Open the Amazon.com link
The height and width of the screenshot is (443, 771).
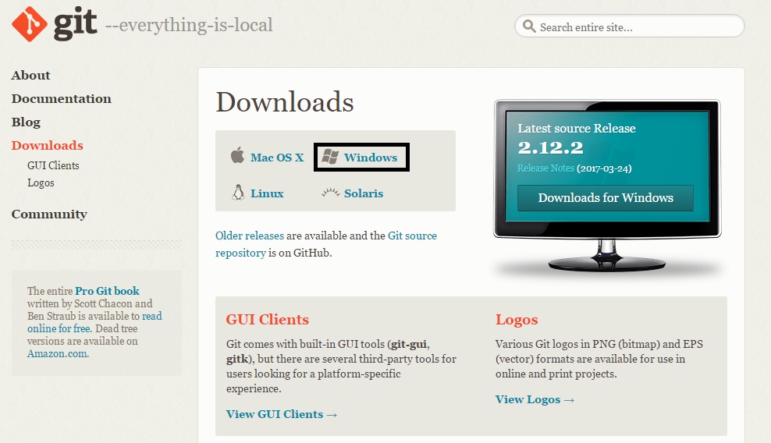(x=58, y=353)
